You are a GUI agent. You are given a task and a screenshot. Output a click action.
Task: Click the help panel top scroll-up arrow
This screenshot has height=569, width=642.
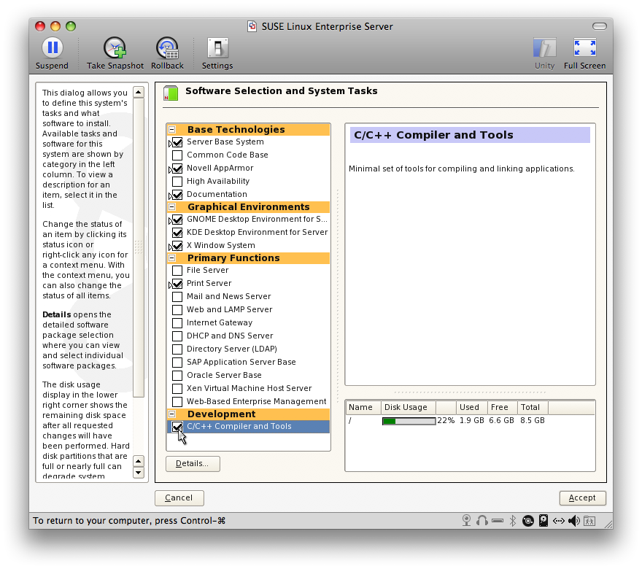point(139,92)
